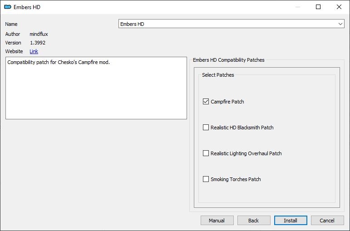Image resolution: width=350 pixels, height=231 pixels.
Task: Open the Name dropdown arrow
Action: tap(340, 24)
